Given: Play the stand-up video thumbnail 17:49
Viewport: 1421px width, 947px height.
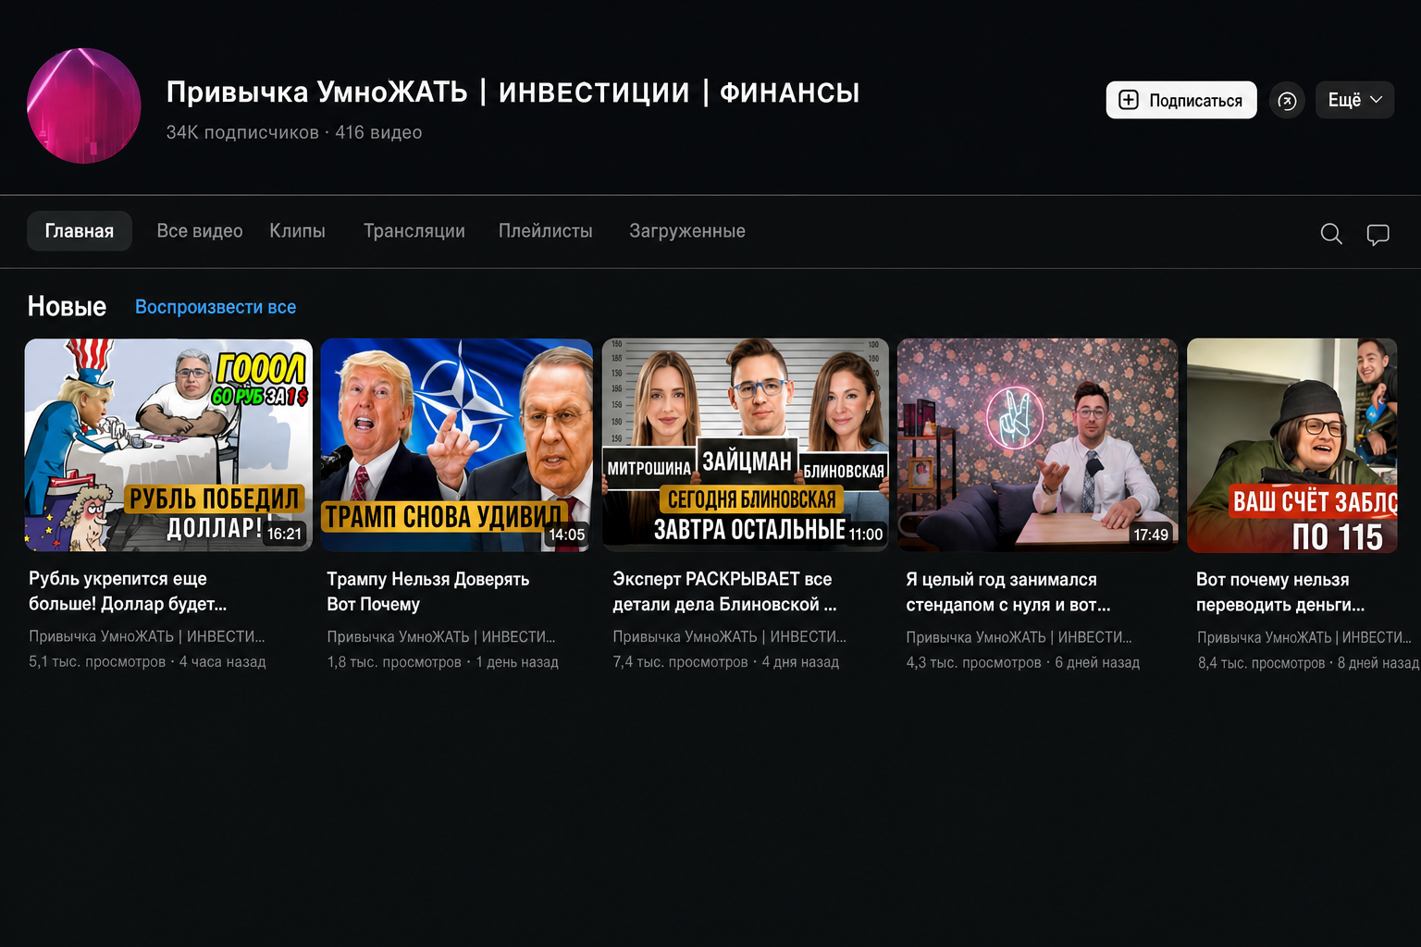Looking at the screenshot, I should tap(1038, 445).
